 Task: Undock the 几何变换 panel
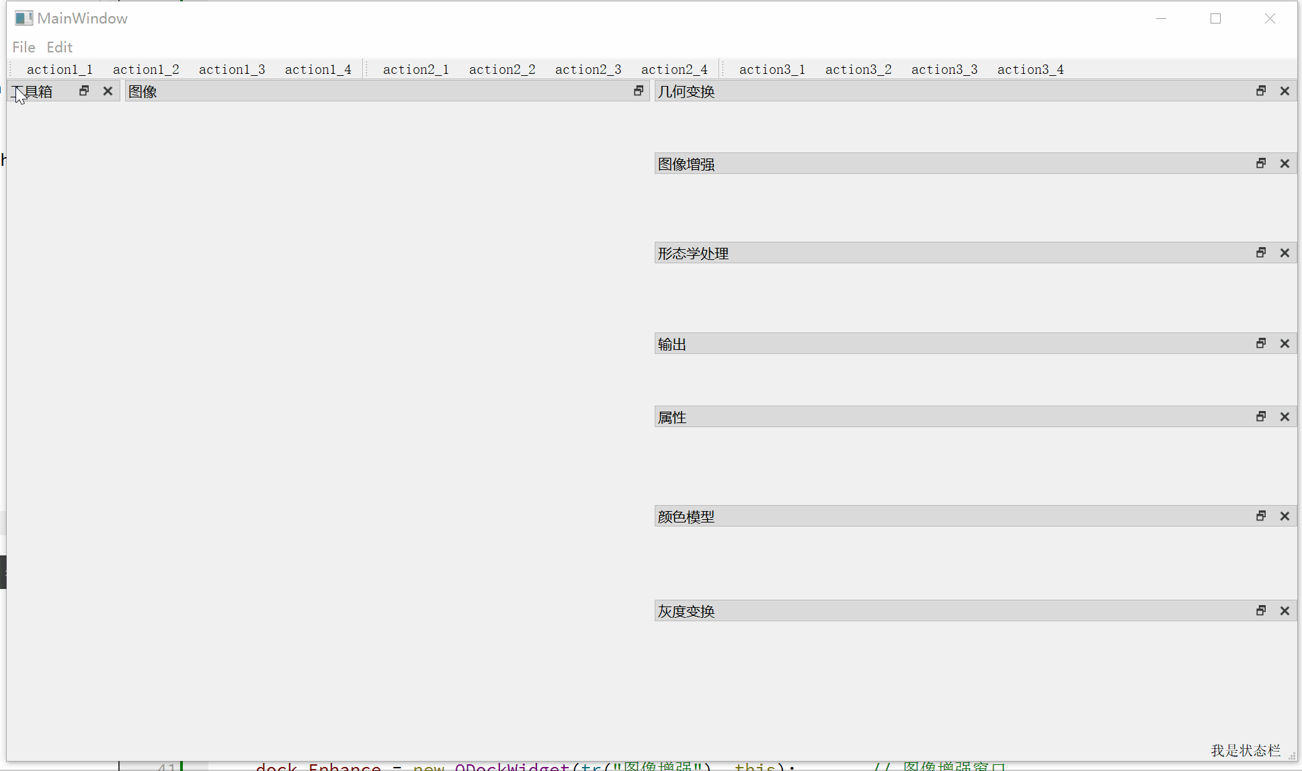point(1261,91)
